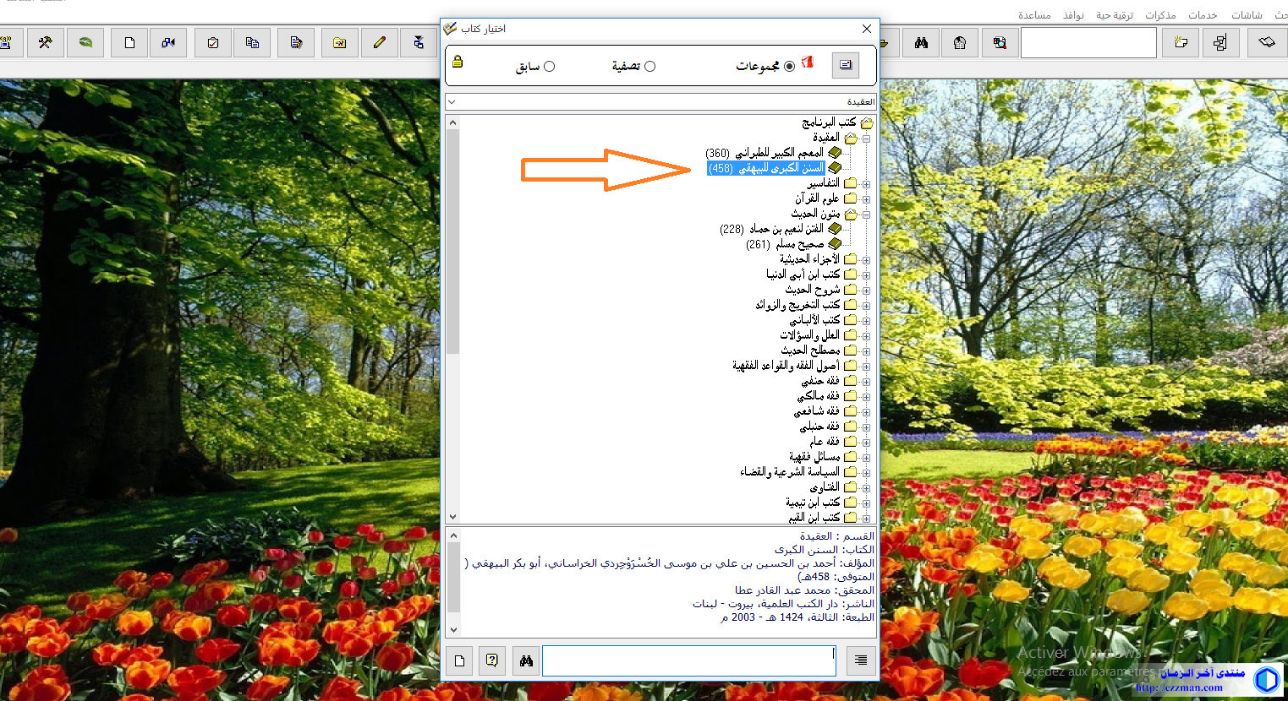Click the question mark help button in dialog
Screen dimensions: 1288x701
[492, 660]
